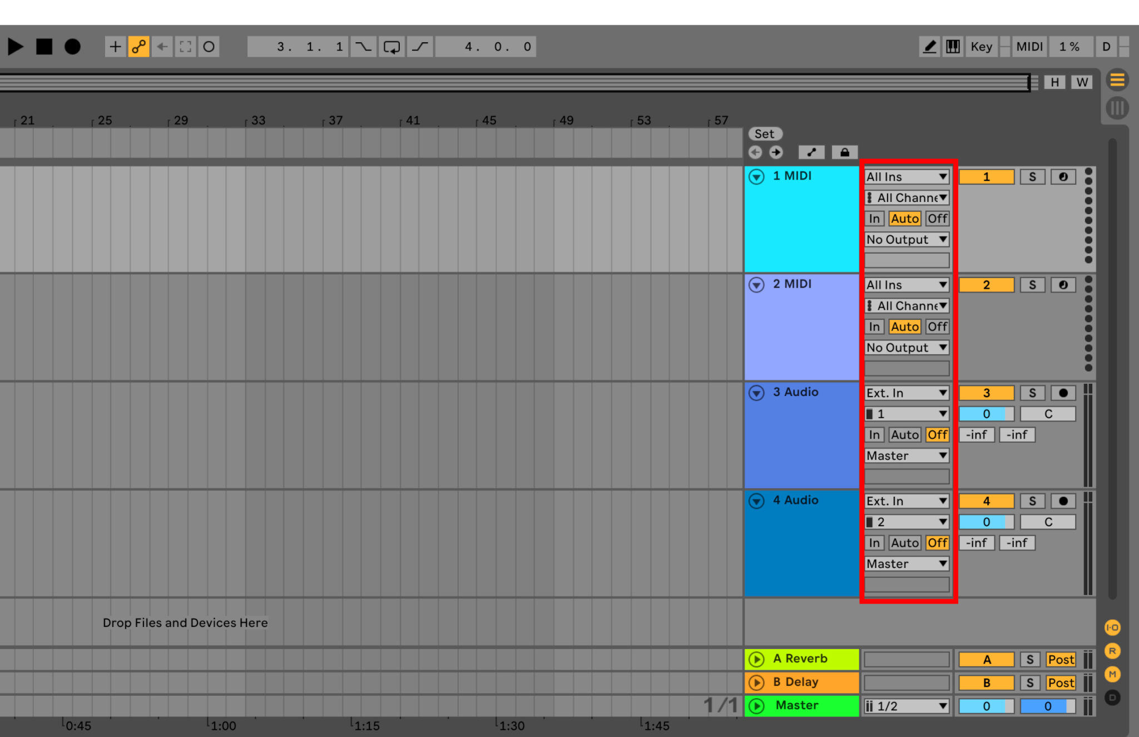Open 1 MIDI All Channels dropdown
The image size is (1139, 737).
[907, 197]
